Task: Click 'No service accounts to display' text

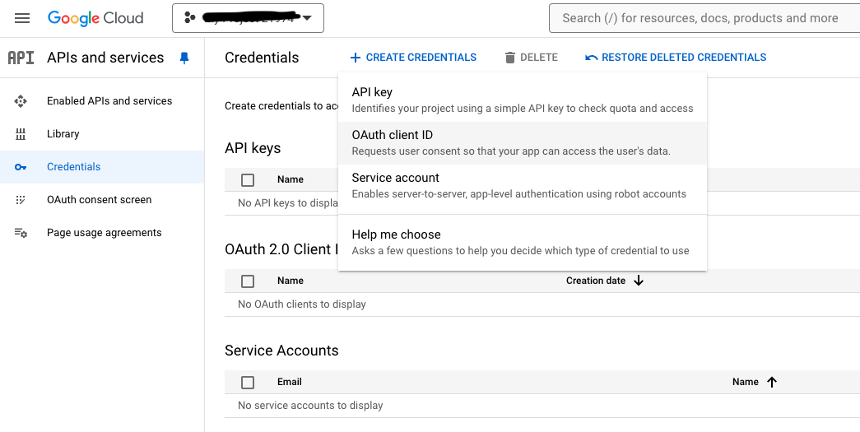Action: 310,406
